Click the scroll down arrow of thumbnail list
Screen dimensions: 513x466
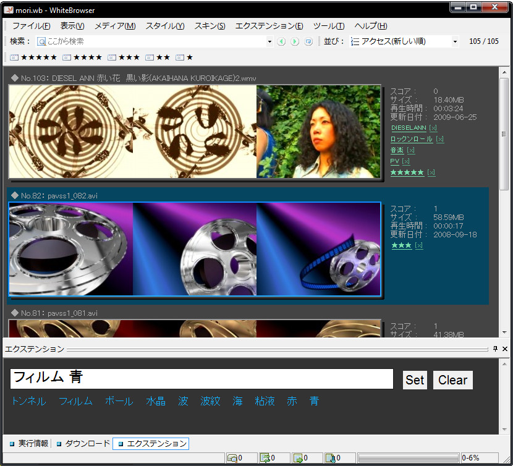504,333
